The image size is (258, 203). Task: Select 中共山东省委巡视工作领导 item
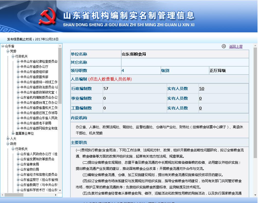(x=39, y=113)
